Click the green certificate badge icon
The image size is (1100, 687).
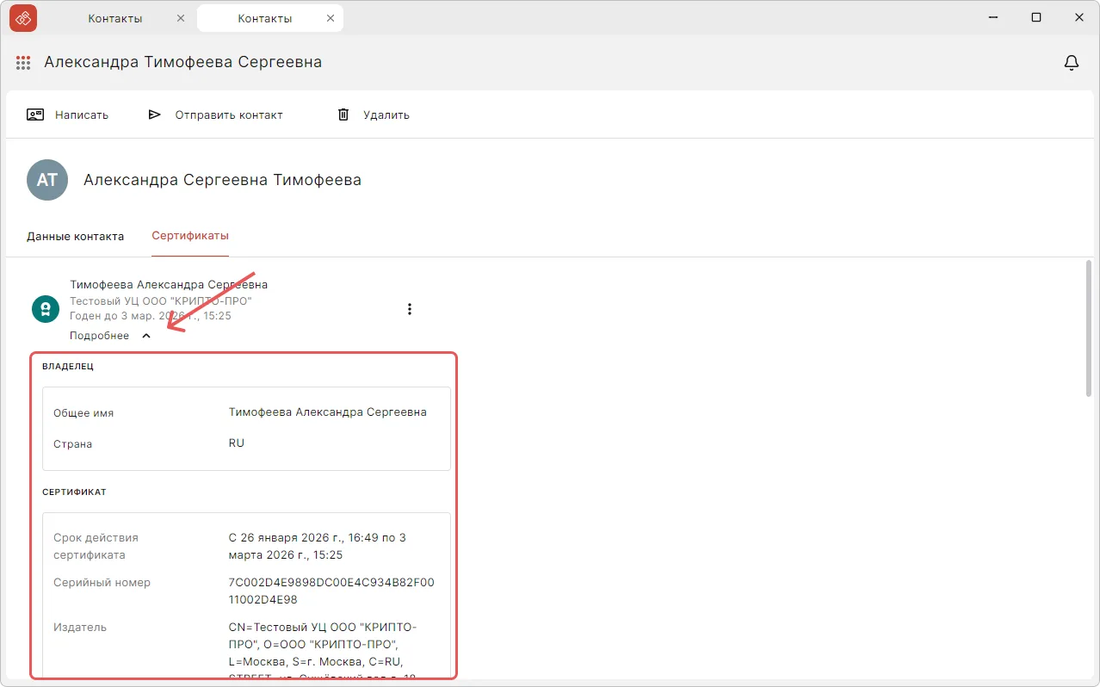pyautogui.click(x=46, y=309)
